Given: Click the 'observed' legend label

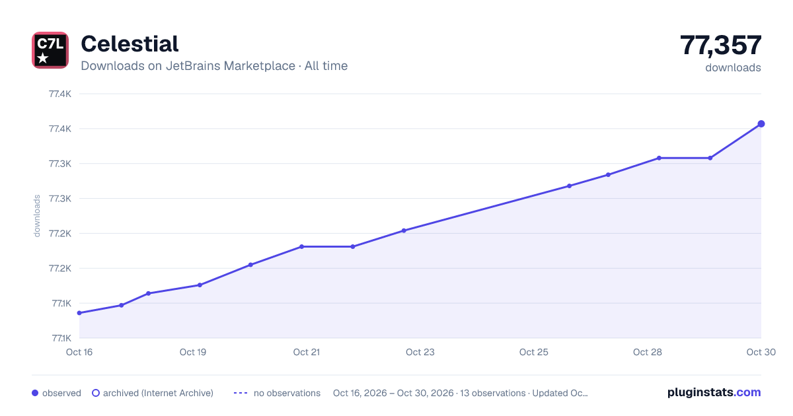Looking at the screenshot, I should point(61,393).
